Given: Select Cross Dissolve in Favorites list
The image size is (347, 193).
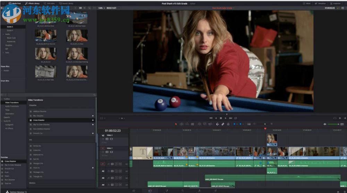Looking at the screenshot, I should (13, 161).
